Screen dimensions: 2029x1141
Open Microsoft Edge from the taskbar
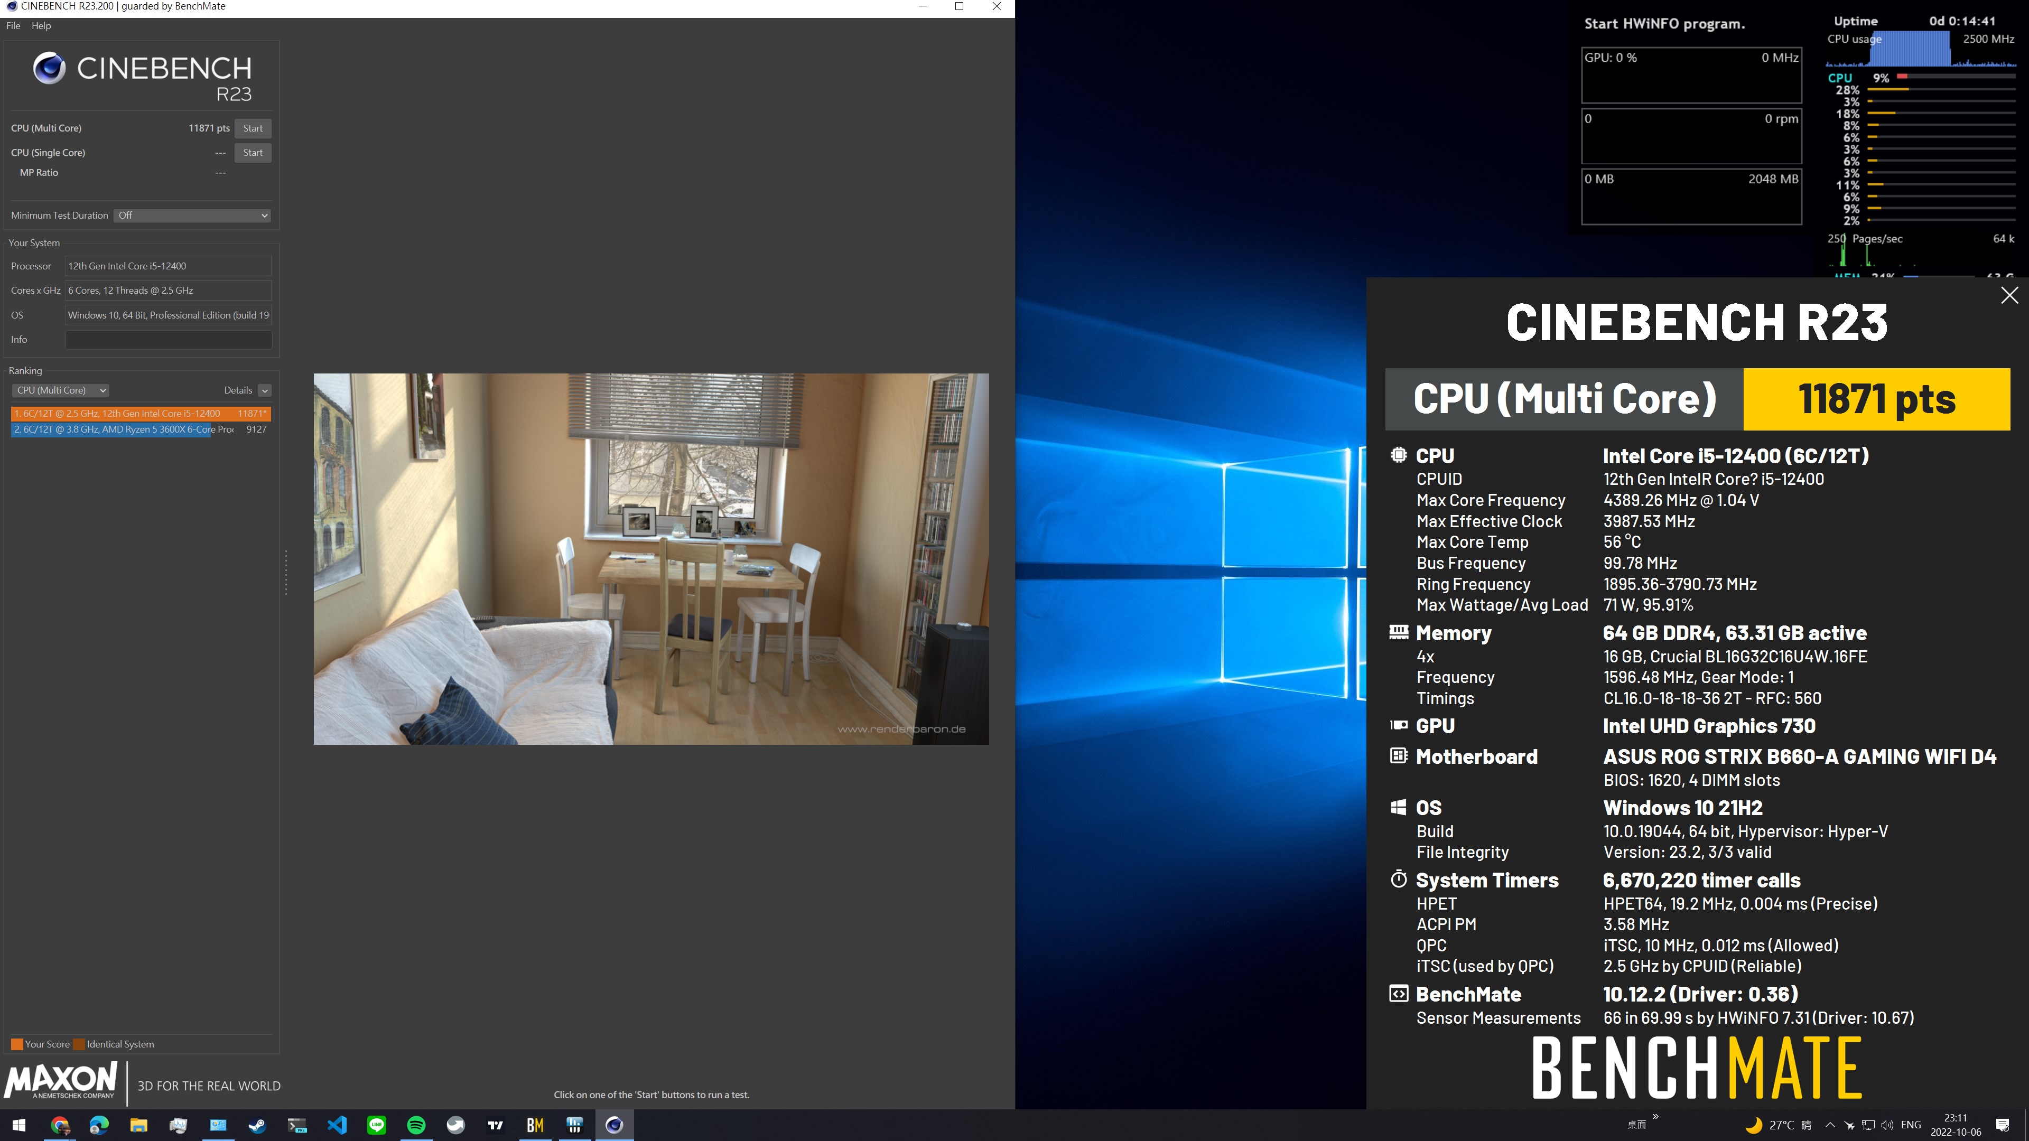click(x=99, y=1125)
